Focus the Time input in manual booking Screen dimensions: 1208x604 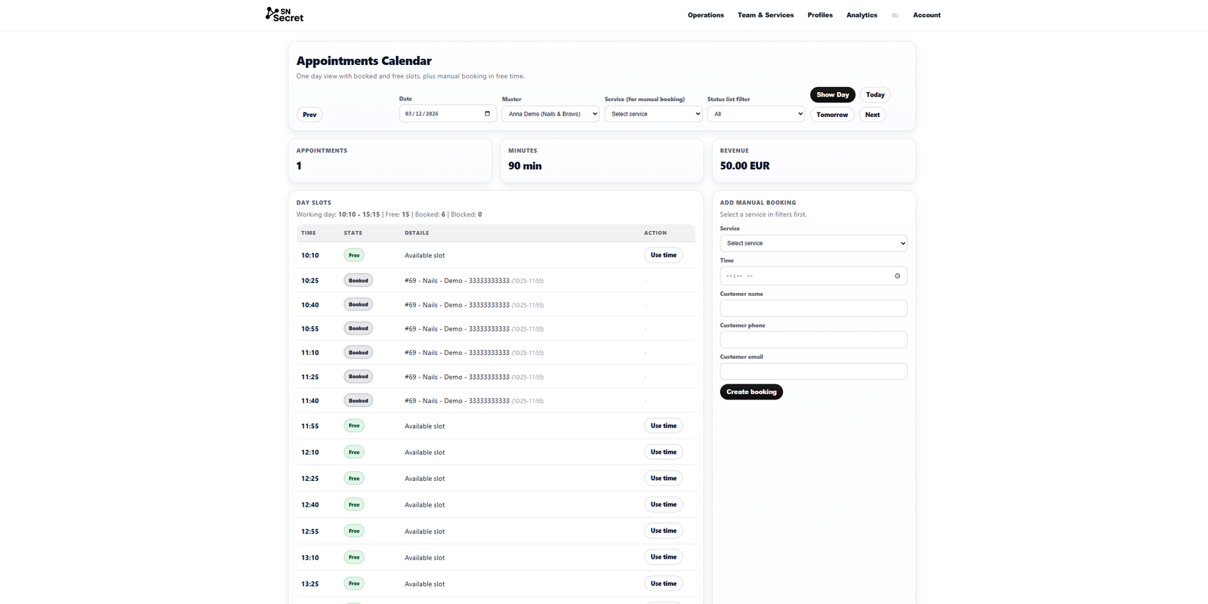(x=813, y=276)
